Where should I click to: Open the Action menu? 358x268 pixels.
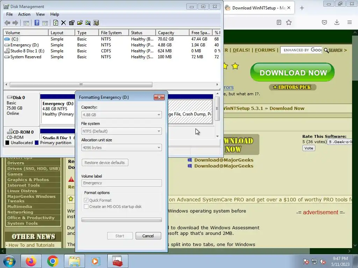pos(24,14)
